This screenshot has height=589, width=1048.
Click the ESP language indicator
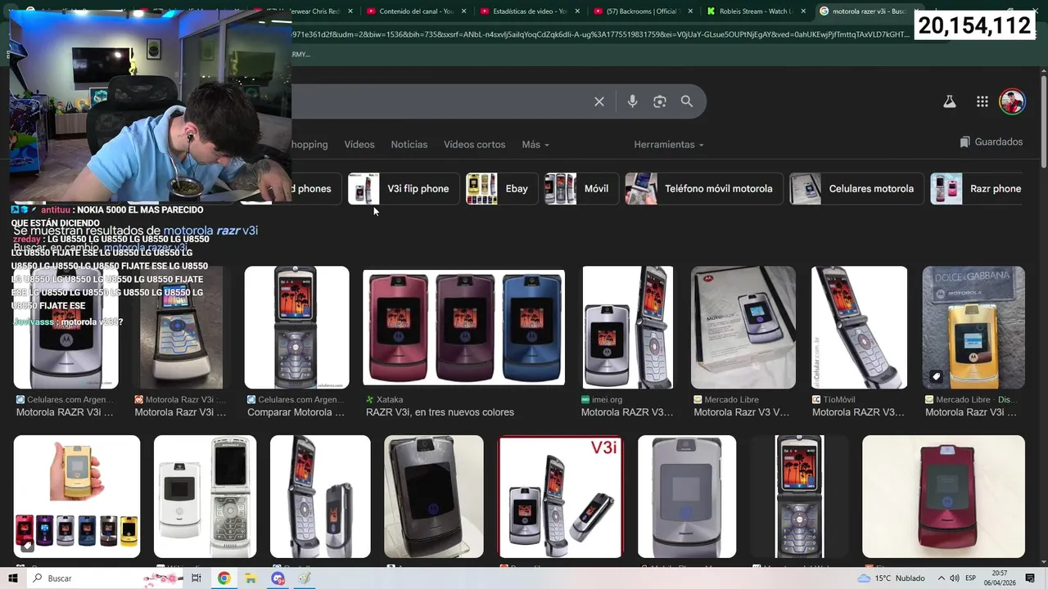pyautogui.click(x=970, y=578)
